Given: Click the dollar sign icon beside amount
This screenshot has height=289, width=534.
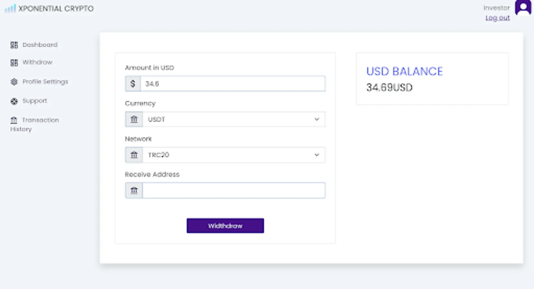Looking at the screenshot, I should pos(133,84).
